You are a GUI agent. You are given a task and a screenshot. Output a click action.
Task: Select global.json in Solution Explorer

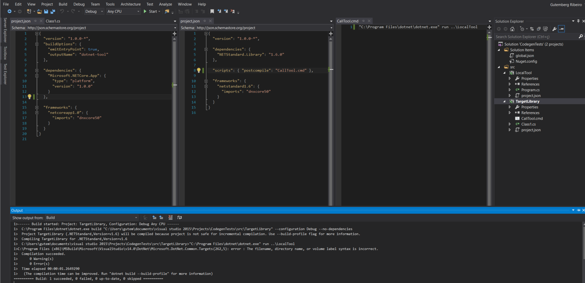click(525, 56)
